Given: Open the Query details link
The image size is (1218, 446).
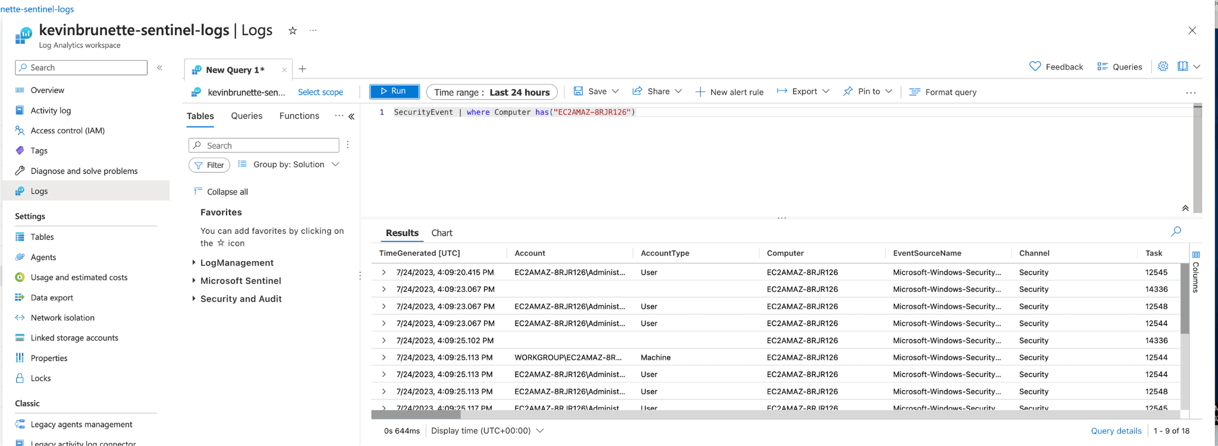Looking at the screenshot, I should 1116,431.
